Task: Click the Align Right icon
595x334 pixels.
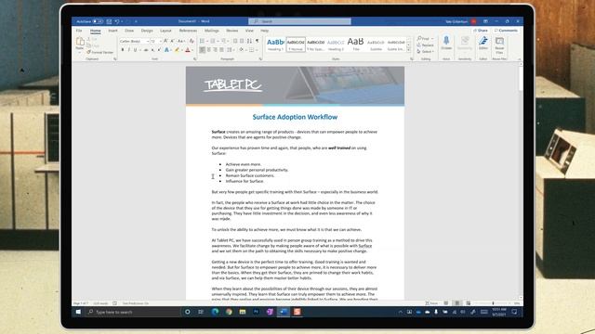Action: 215,50
